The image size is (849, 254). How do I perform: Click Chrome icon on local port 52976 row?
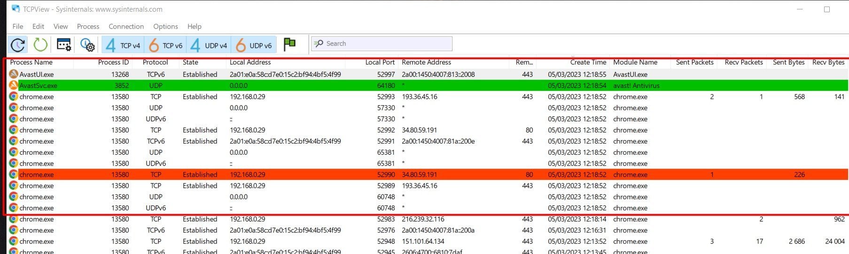click(x=14, y=230)
